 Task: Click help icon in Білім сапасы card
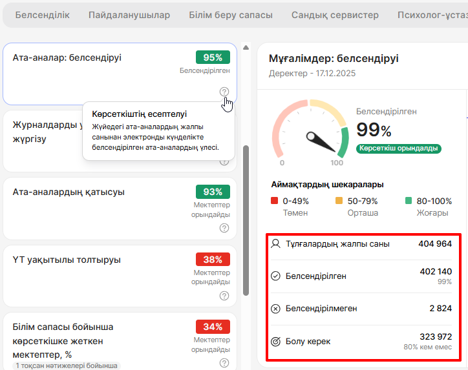point(224,363)
